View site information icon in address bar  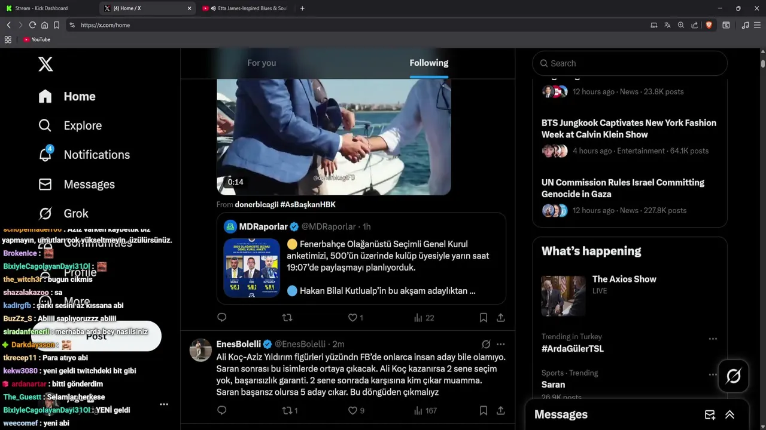pos(72,25)
